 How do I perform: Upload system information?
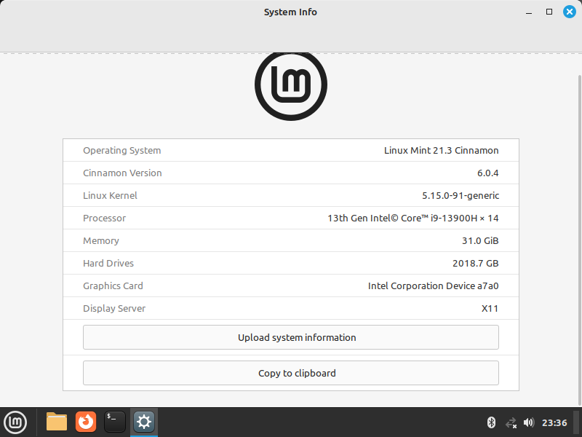(291, 337)
